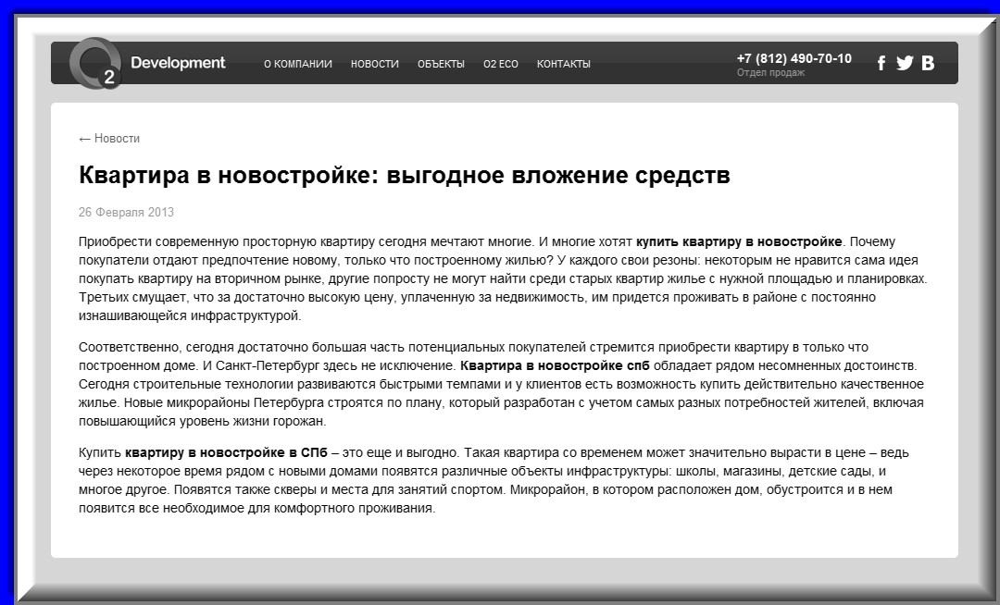Click the Development brand text
This screenshot has width=1000, height=605.
click(178, 62)
